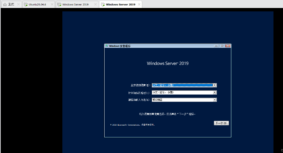Click the 下一步 next button
The image size is (283, 153).
(221, 123)
